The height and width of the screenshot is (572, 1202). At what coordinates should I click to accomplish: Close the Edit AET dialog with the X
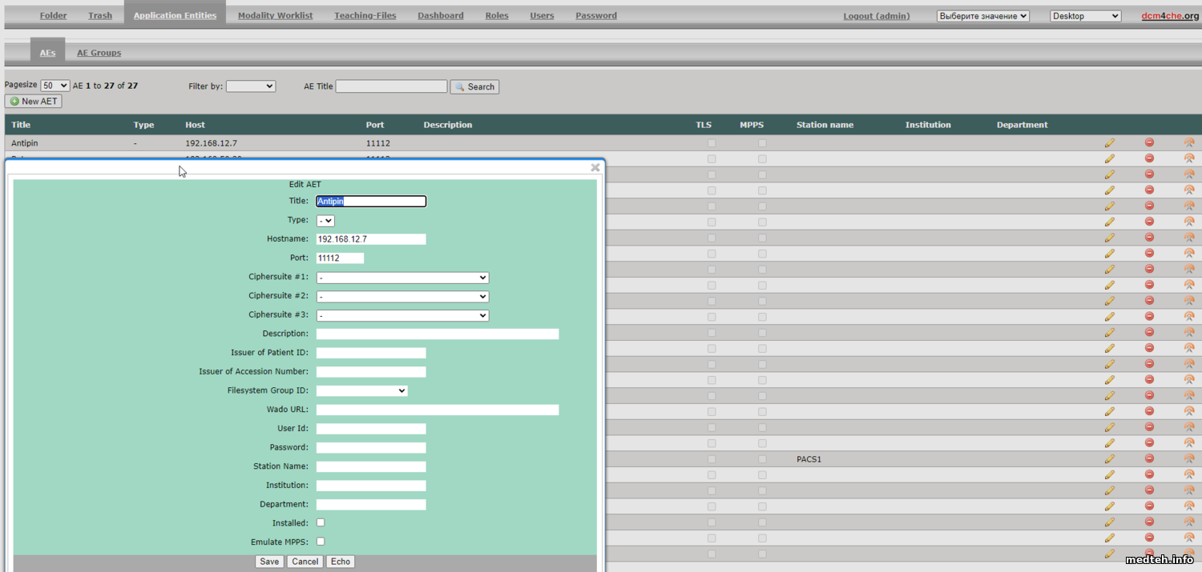click(595, 168)
